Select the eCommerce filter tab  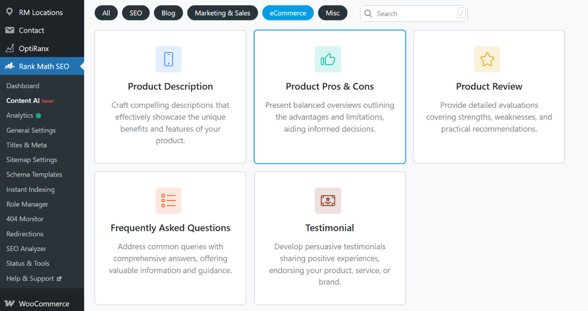point(288,13)
